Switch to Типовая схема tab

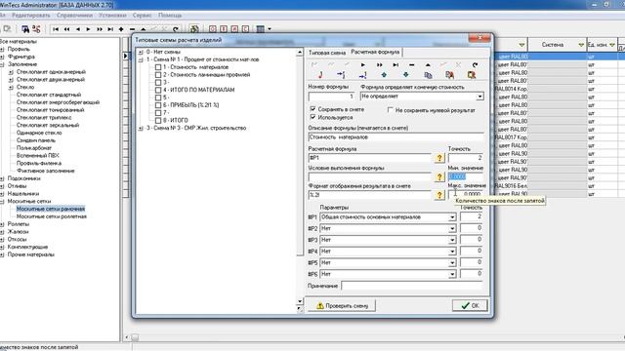pyautogui.click(x=327, y=53)
